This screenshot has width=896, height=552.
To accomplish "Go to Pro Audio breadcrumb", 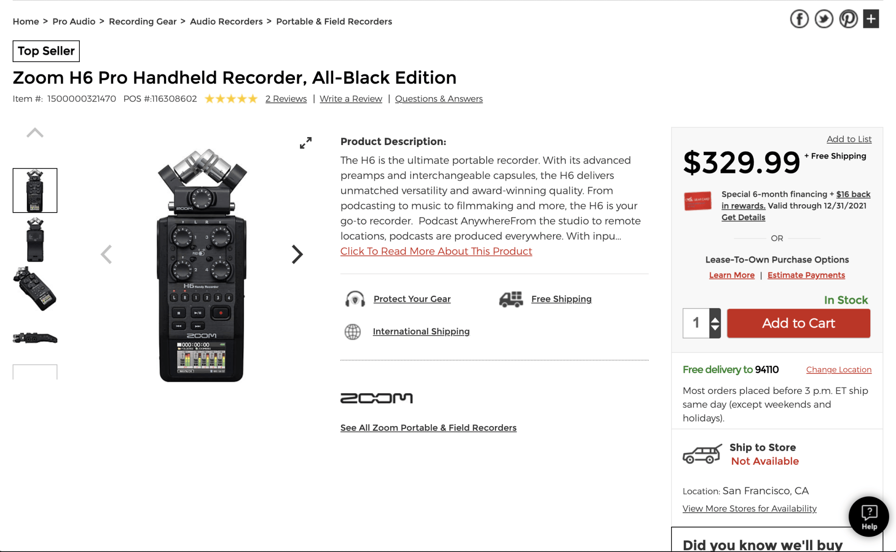I will point(74,21).
